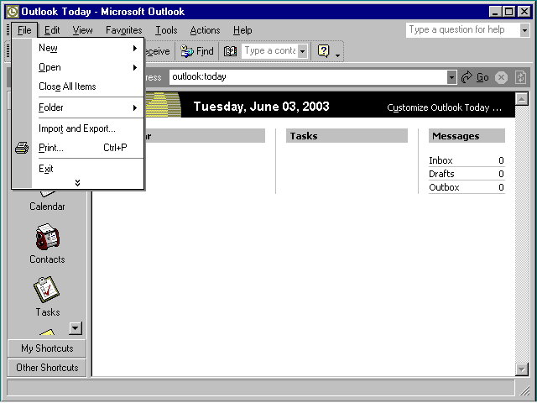This screenshot has width=537, height=403.
Task: Click the Tasks section header
Action: click(x=347, y=136)
